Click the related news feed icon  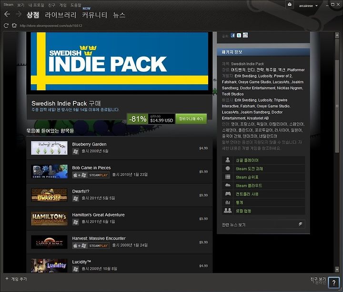pos(300,224)
